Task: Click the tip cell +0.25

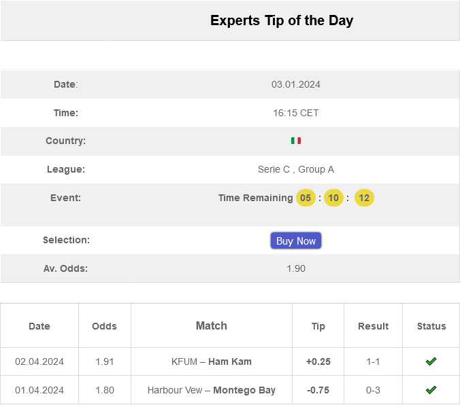Action: pyautogui.click(x=318, y=361)
